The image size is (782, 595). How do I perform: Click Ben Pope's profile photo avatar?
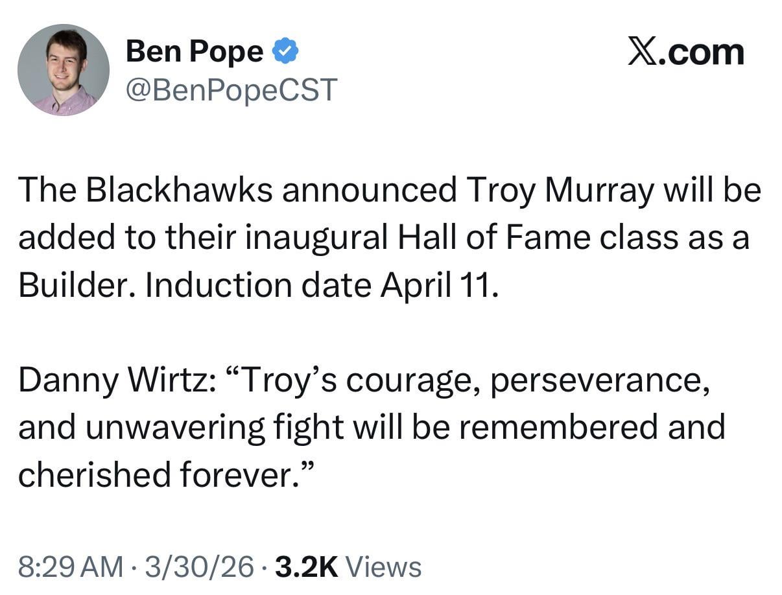pyautogui.click(x=63, y=70)
